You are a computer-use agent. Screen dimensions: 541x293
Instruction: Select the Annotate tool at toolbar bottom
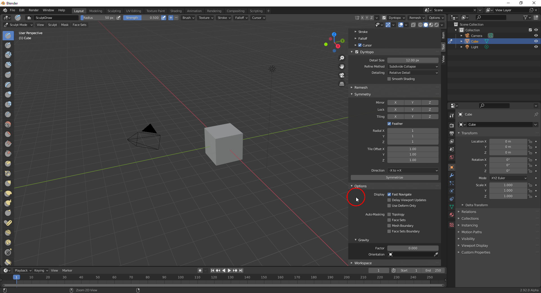(8, 262)
